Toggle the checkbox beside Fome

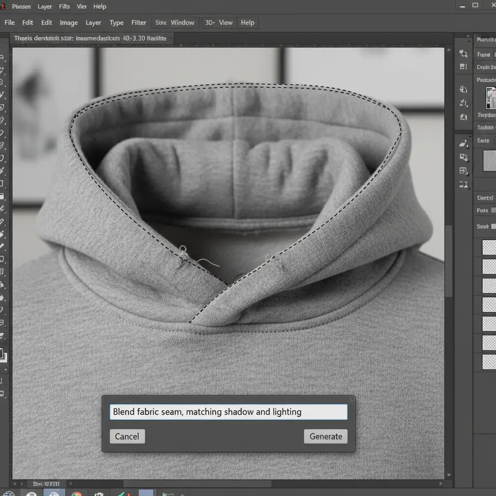pos(494,55)
